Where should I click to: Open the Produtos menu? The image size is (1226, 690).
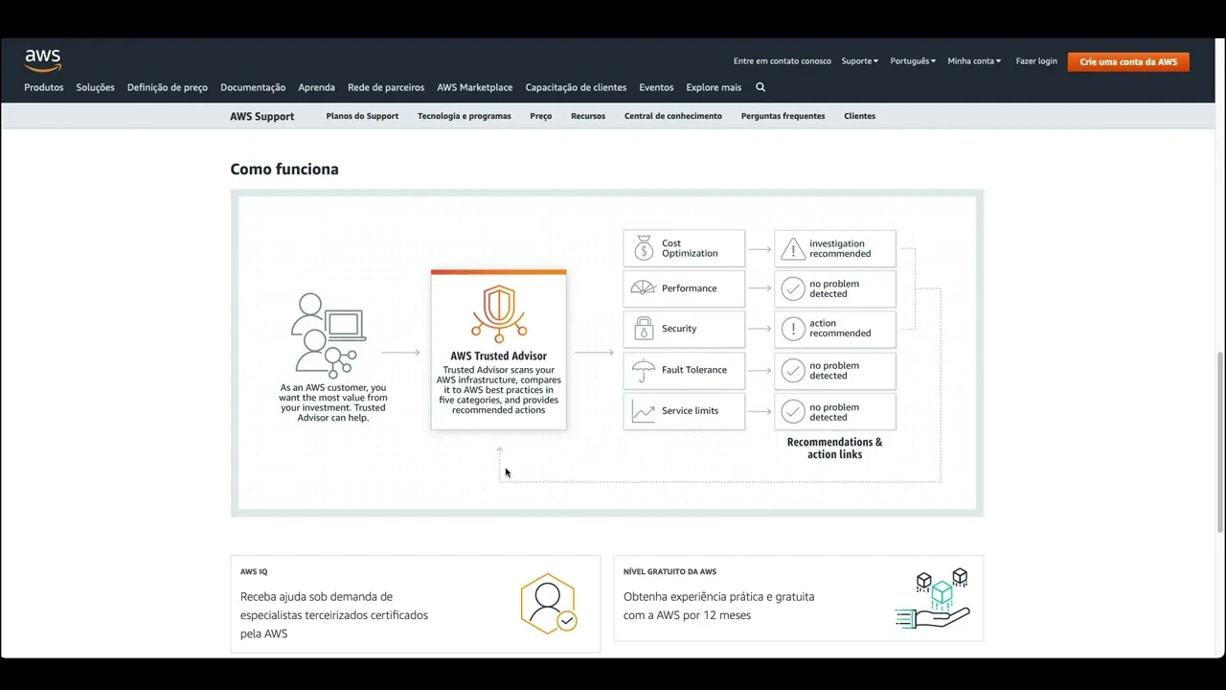click(44, 87)
